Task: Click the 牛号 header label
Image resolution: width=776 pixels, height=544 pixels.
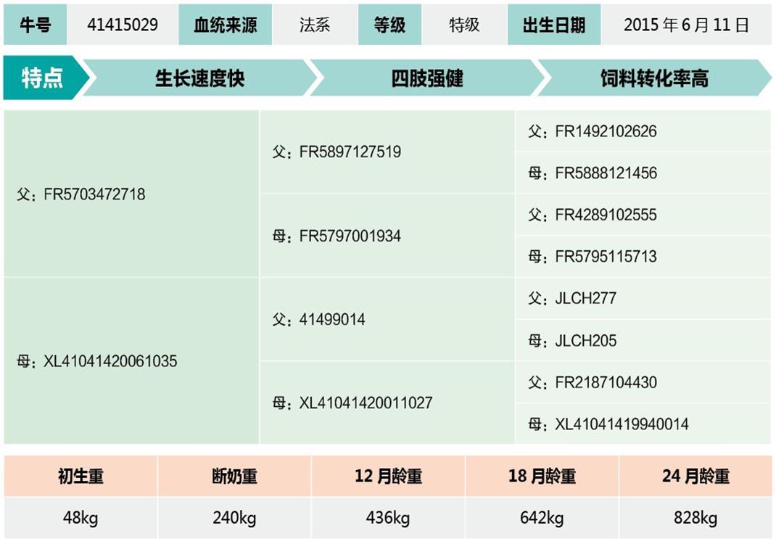Action: tap(35, 25)
